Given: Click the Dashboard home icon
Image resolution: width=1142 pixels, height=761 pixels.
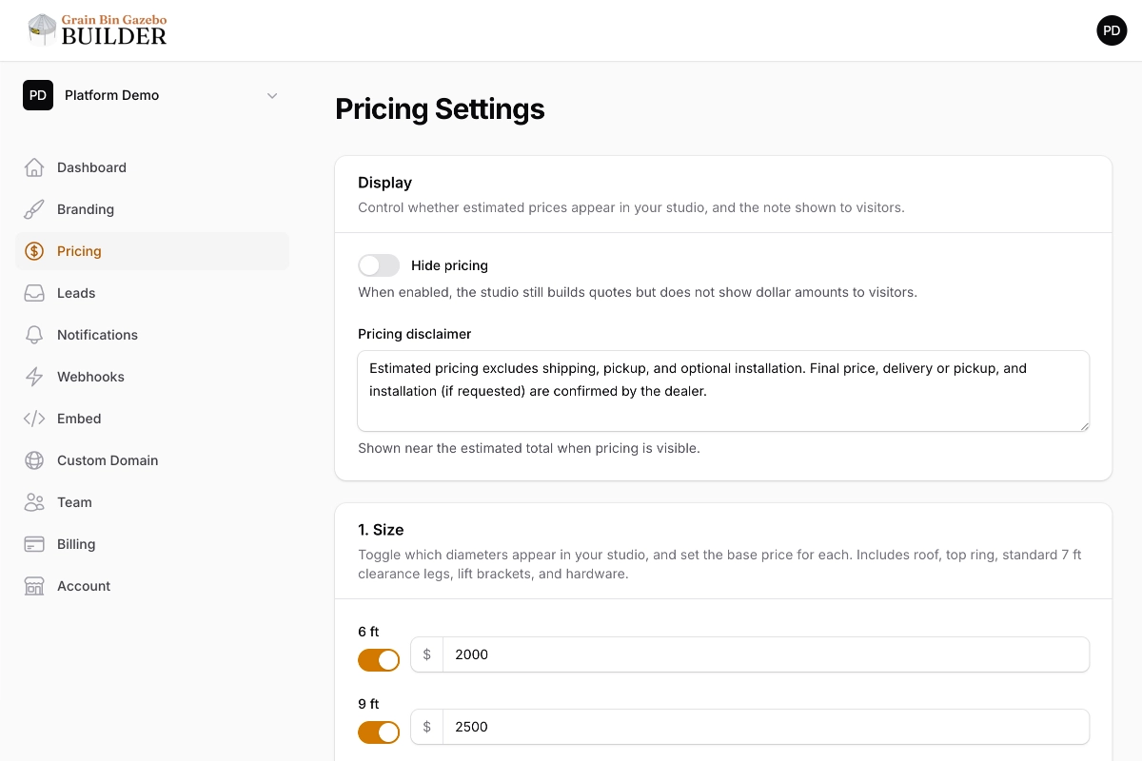Looking at the screenshot, I should tap(34, 167).
